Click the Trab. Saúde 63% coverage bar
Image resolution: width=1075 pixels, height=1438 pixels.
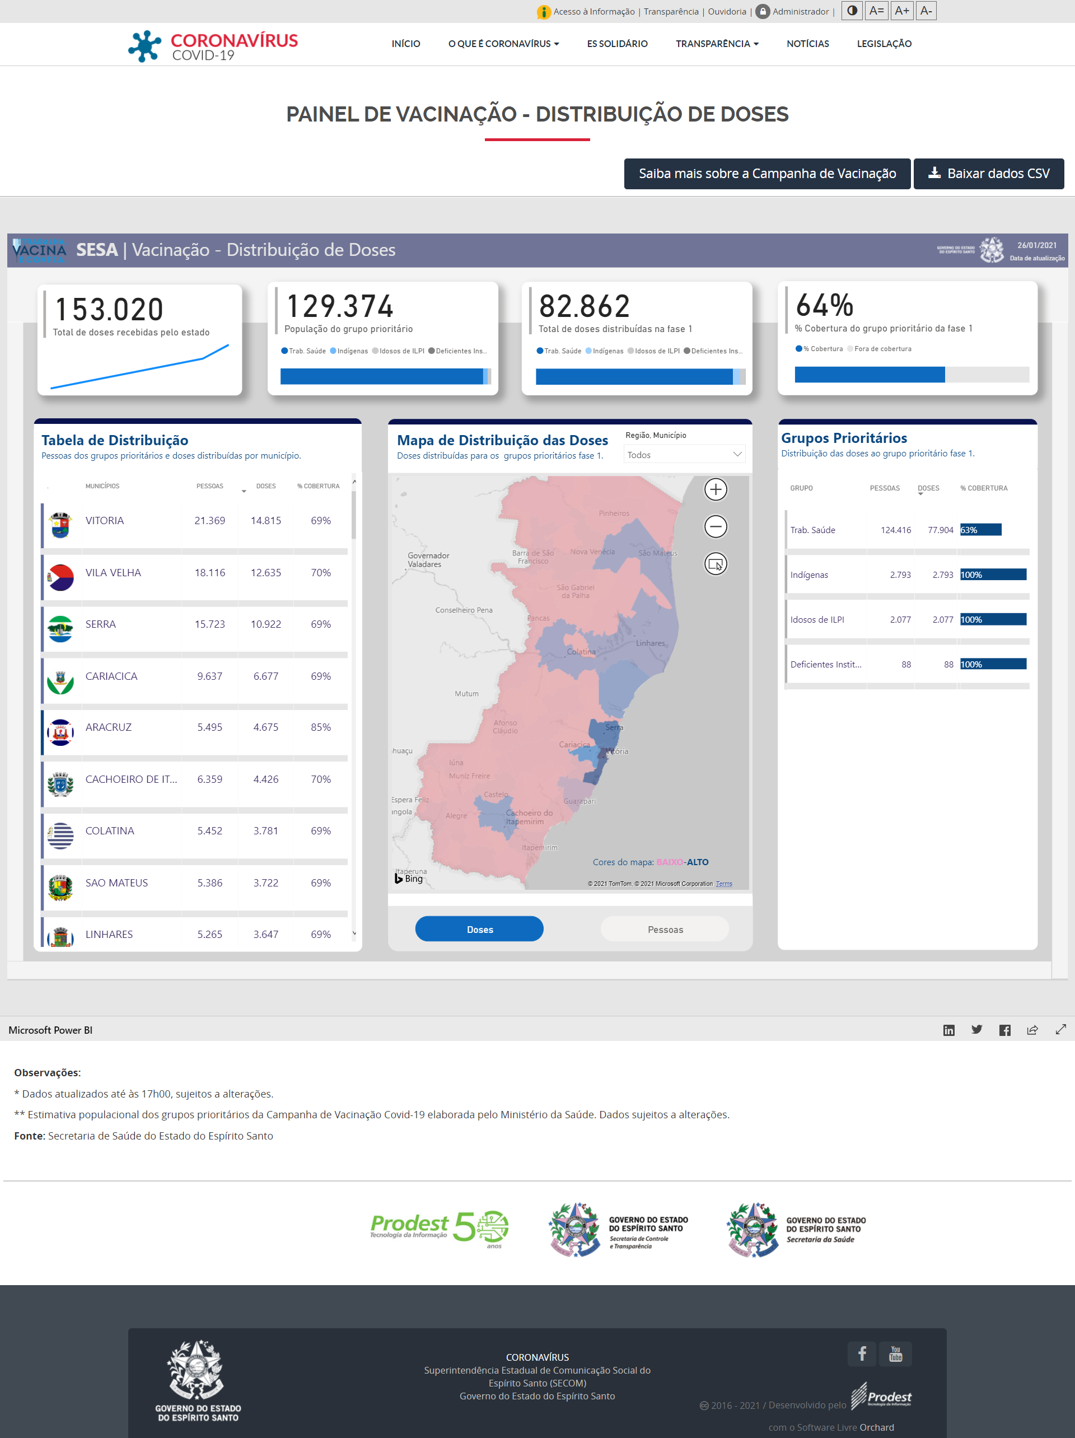980,530
